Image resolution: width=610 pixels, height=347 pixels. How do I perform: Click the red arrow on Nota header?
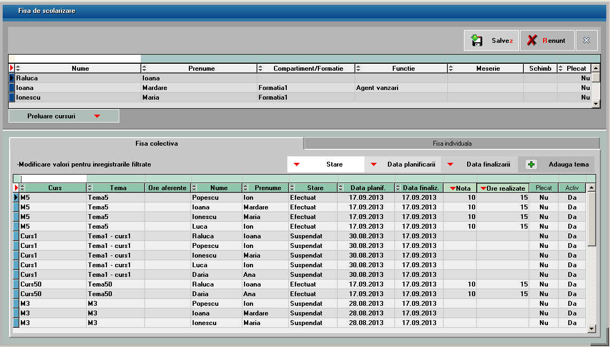pyautogui.click(x=453, y=188)
